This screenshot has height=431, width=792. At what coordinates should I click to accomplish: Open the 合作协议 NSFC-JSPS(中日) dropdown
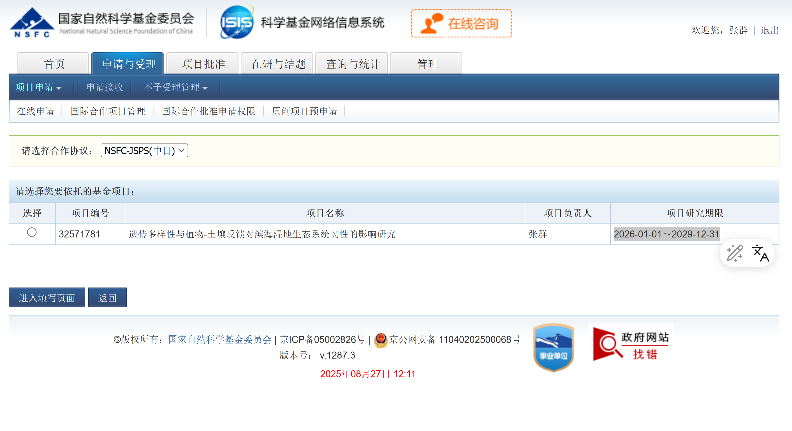[x=144, y=150]
